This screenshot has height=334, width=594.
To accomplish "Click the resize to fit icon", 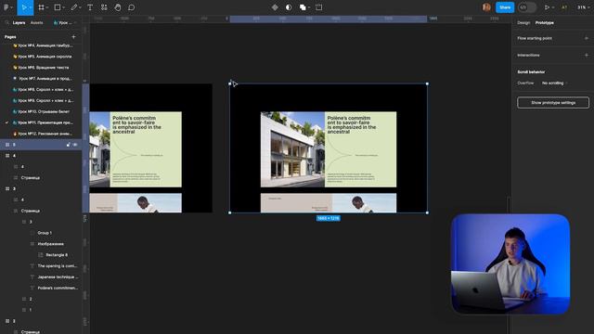I will (319, 7).
